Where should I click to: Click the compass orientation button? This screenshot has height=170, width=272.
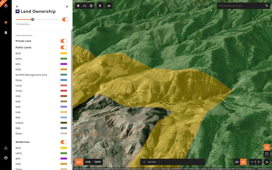click(x=267, y=162)
